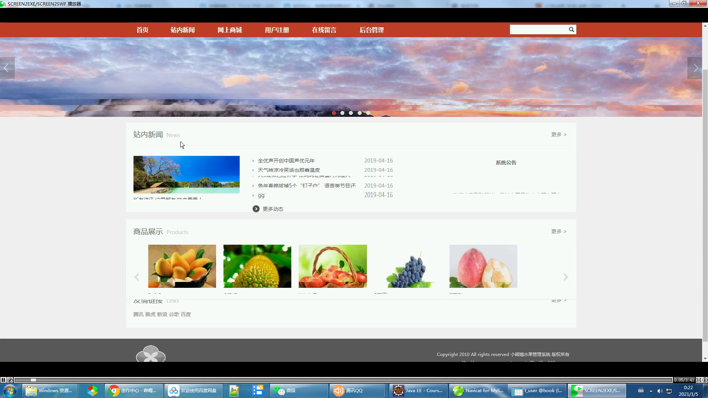Viewport: 708px width, 398px height.
Task: Click the clock date in system tray
Action: pos(688,391)
